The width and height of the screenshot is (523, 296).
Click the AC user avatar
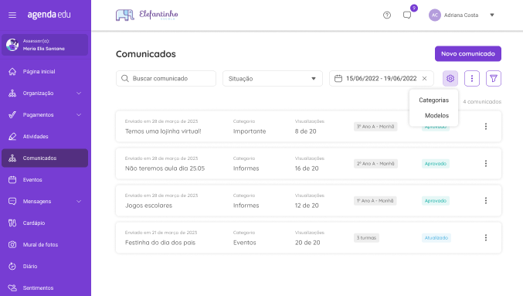coord(435,15)
